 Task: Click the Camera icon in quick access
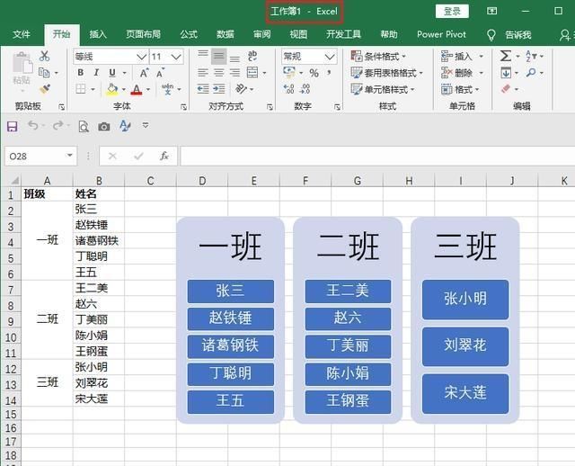click(x=104, y=127)
